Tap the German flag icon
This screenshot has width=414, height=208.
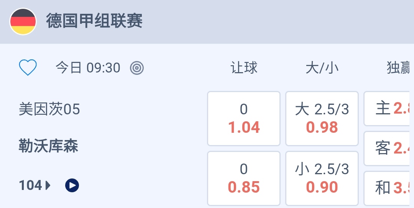click(x=23, y=21)
